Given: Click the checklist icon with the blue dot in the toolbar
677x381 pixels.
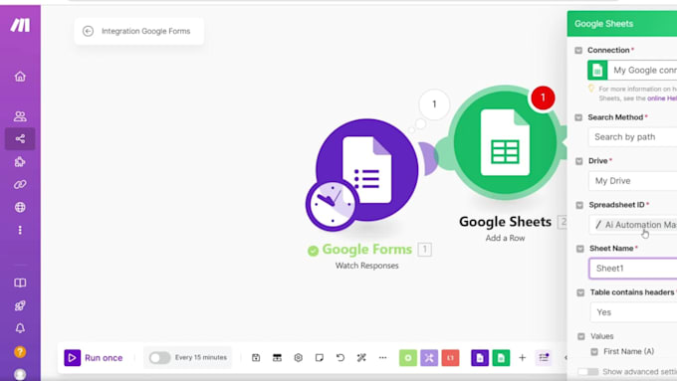Looking at the screenshot, I should point(544,358).
